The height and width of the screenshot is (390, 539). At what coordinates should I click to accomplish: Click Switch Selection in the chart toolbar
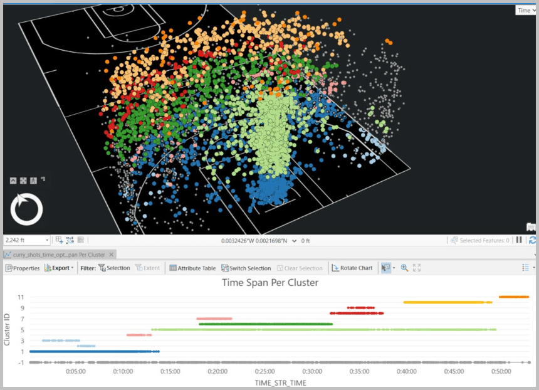pos(246,268)
